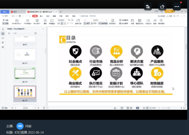Click the Play slideshow icon in the toolbar
This screenshot has height=135, width=189.
click(x=45, y=21)
